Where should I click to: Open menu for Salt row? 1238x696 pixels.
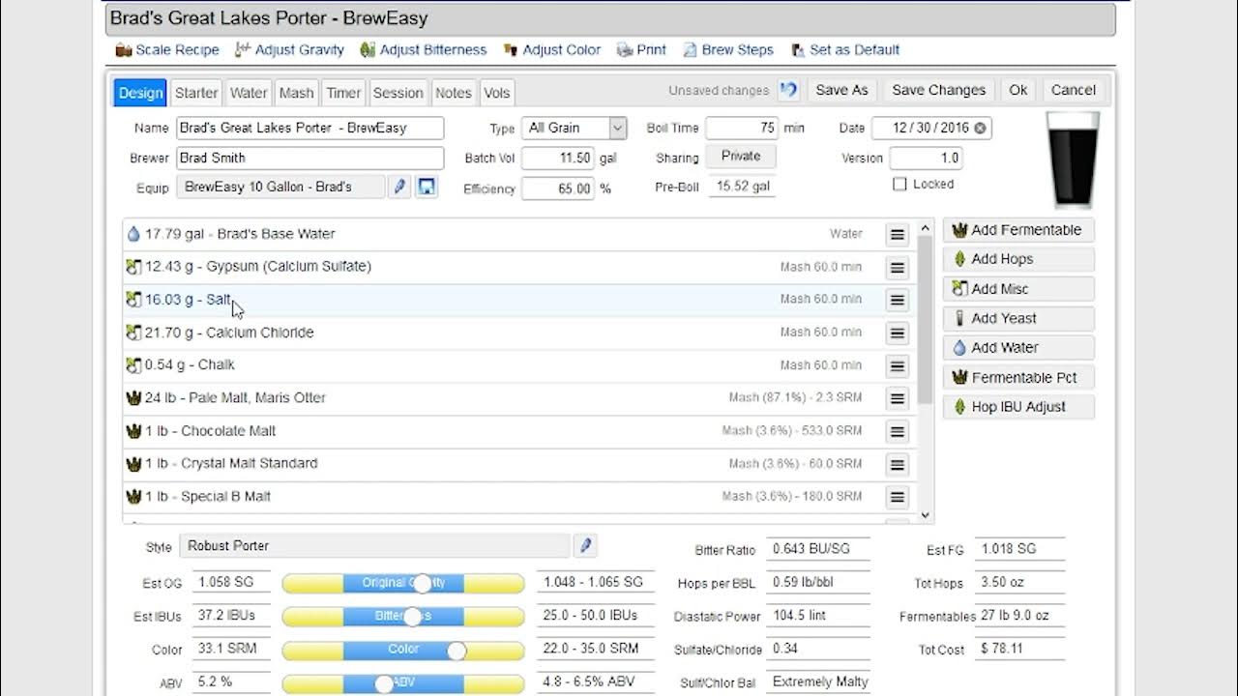tap(898, 301)
